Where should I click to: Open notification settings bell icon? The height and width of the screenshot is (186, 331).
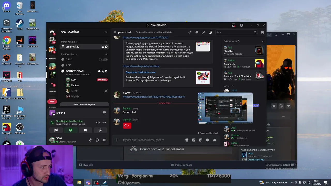click(x=197, y=32)
